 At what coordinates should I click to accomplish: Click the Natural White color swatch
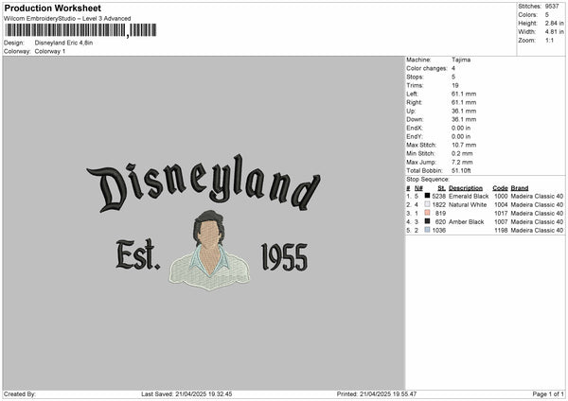click(x=427, y=204)
